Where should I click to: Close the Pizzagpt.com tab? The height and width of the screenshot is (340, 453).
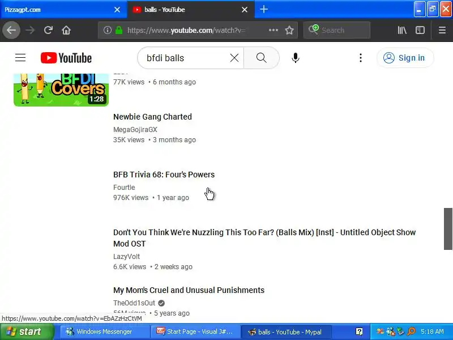pos(117,10)
